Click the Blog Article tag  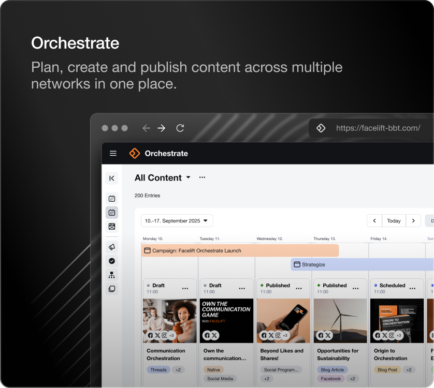click(332, 370)
